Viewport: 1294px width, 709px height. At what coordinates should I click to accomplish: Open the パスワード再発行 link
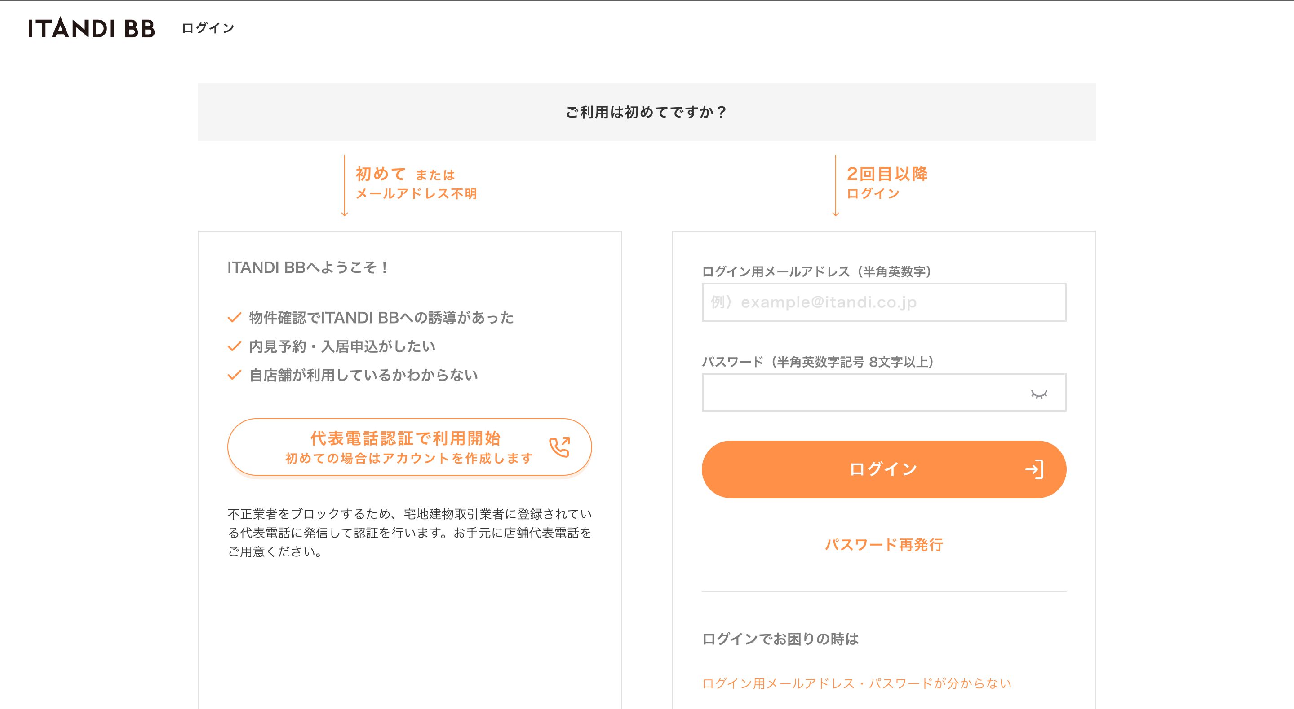tap(884, 544)
